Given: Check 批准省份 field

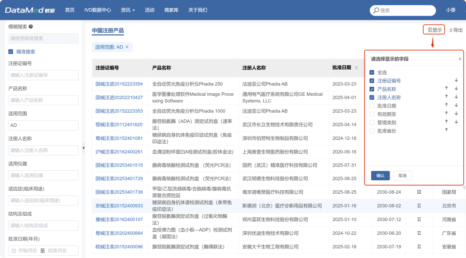Looking at the screenshot, I should click(x=372, y=130).
